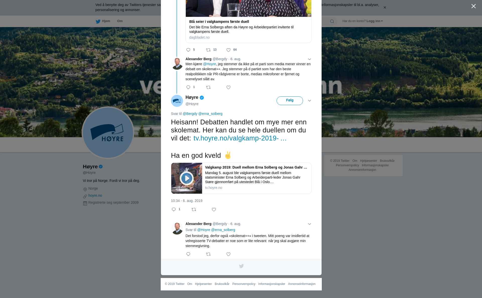Reply to the main Høyre tweet

point(174,209)
